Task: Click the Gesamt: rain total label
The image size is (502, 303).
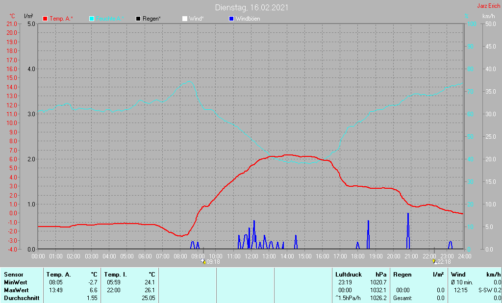Action: pos(403,298)
